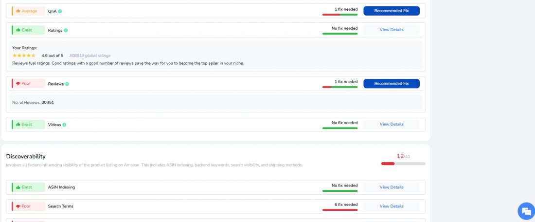Viewport: 535px width, 222px height.
Task: Click Recommended Fix for Reviews
Action: (x=392, y=84)
